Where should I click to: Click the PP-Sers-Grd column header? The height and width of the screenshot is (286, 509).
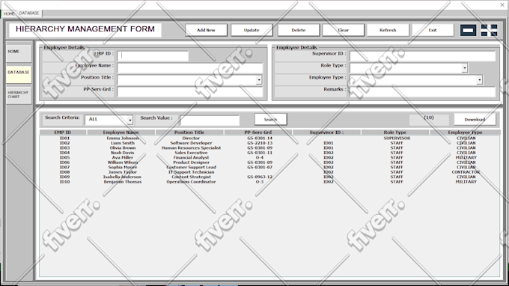click(258, 133)
